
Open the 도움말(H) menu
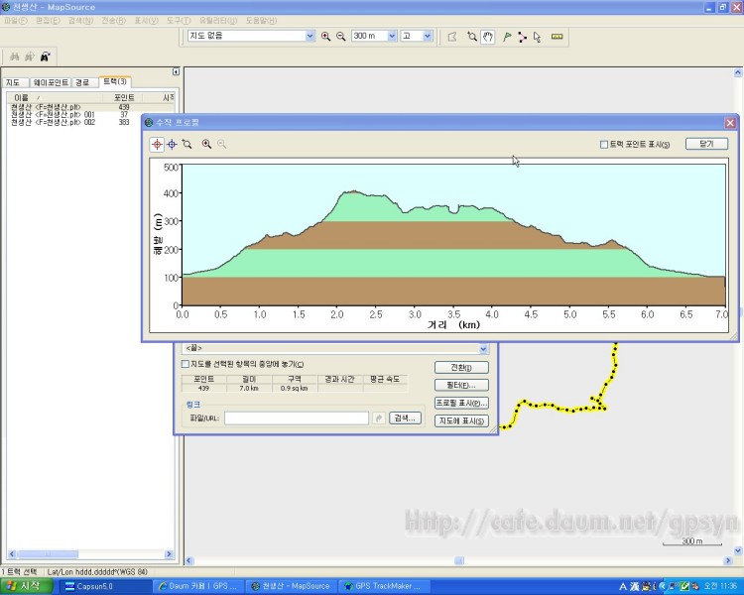[262, 21]
